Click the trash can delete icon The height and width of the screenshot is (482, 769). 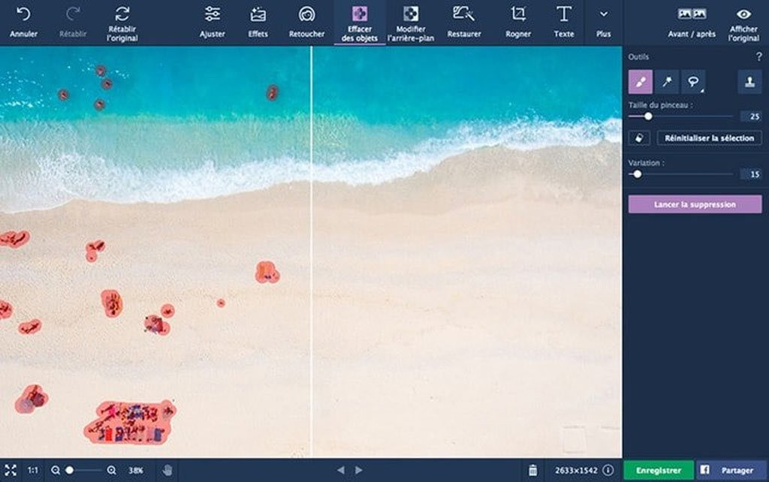tap(532, 470)
